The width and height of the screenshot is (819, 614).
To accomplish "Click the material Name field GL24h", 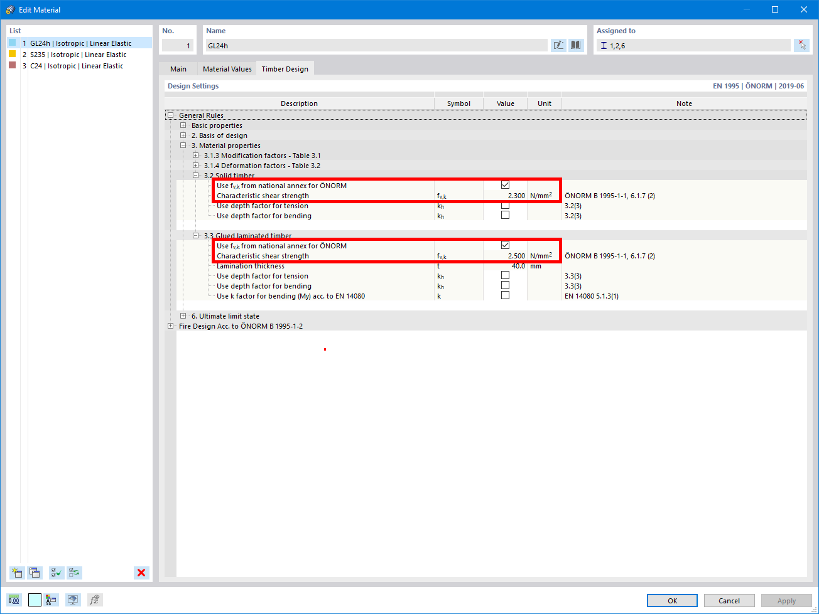I will [376, 46].
